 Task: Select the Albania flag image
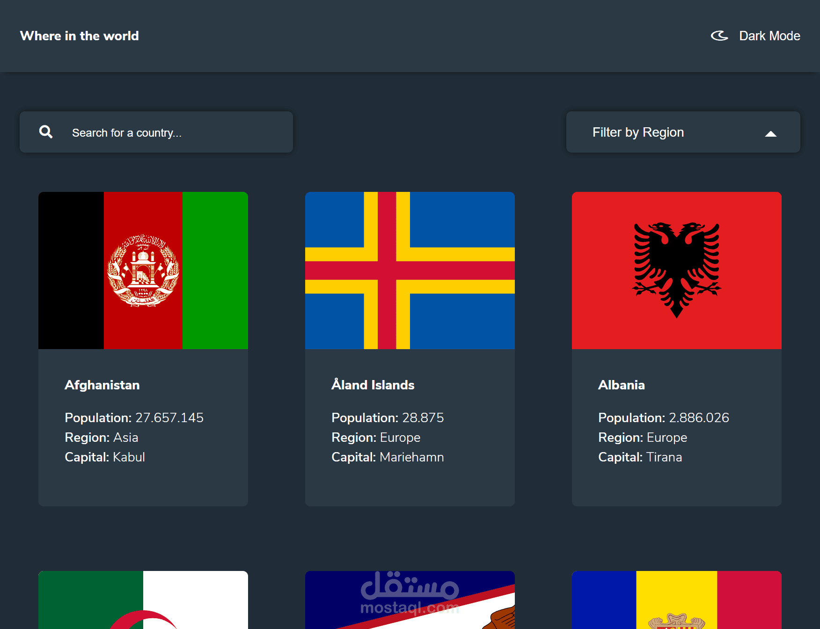[x=676, y=270]
